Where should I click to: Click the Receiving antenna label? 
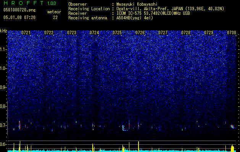(88, 18)
